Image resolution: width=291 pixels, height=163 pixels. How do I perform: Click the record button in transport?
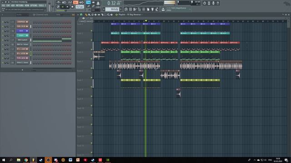[72, 7]
